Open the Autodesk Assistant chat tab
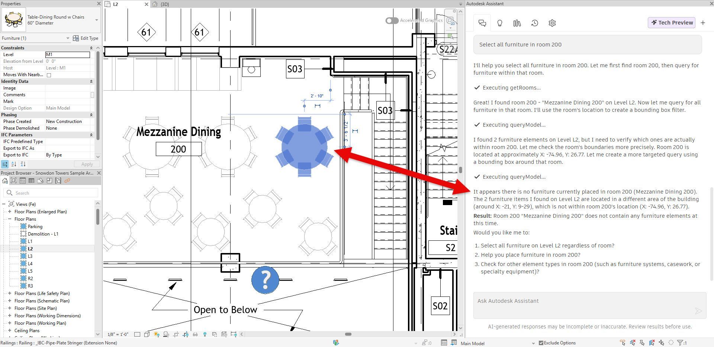Image resolution: width=714 pixels, height=347 pixels. (x=482, y=23)
